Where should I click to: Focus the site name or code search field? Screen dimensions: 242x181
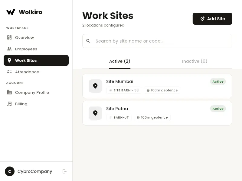[x=157, y=41]
